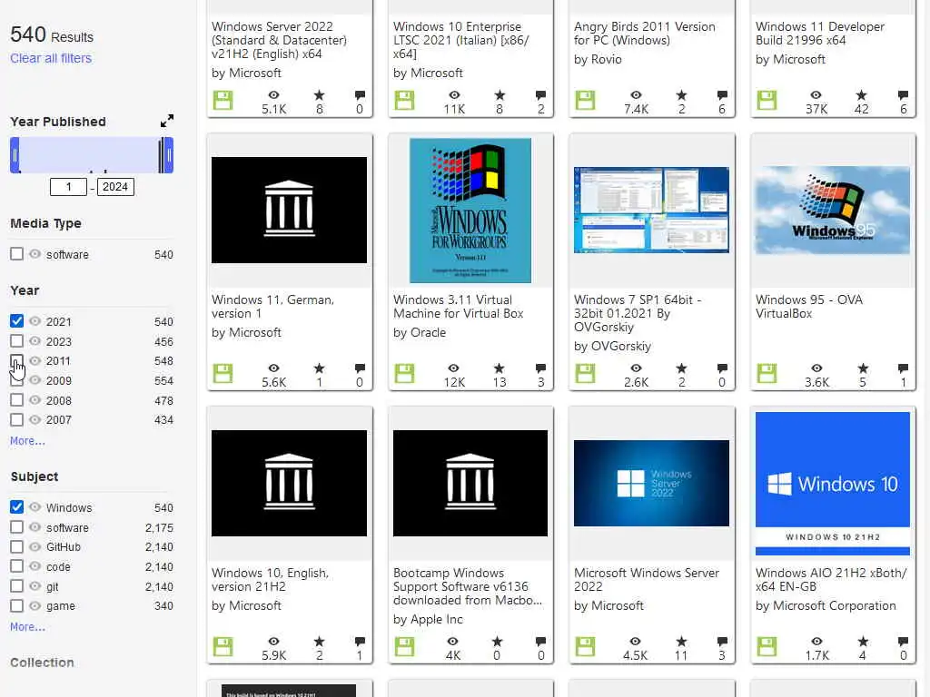Check the git subject filter
Image resolution: width=930 pixels, height=697 pixels.
click(16, 586)
